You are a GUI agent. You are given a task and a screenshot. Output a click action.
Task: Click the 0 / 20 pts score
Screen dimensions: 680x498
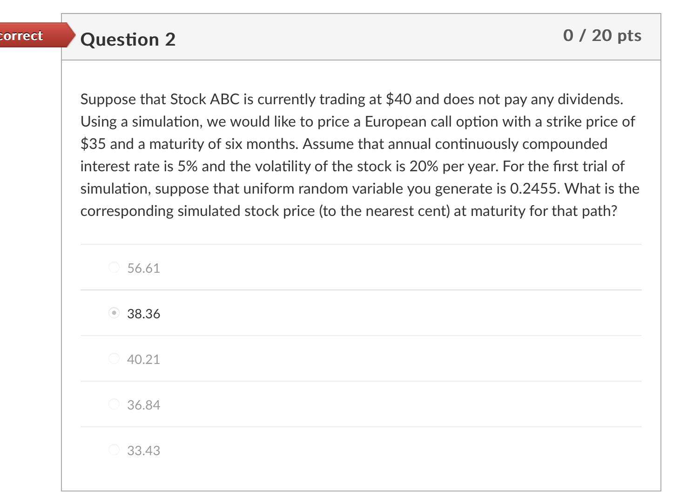(x=602, y=36)
